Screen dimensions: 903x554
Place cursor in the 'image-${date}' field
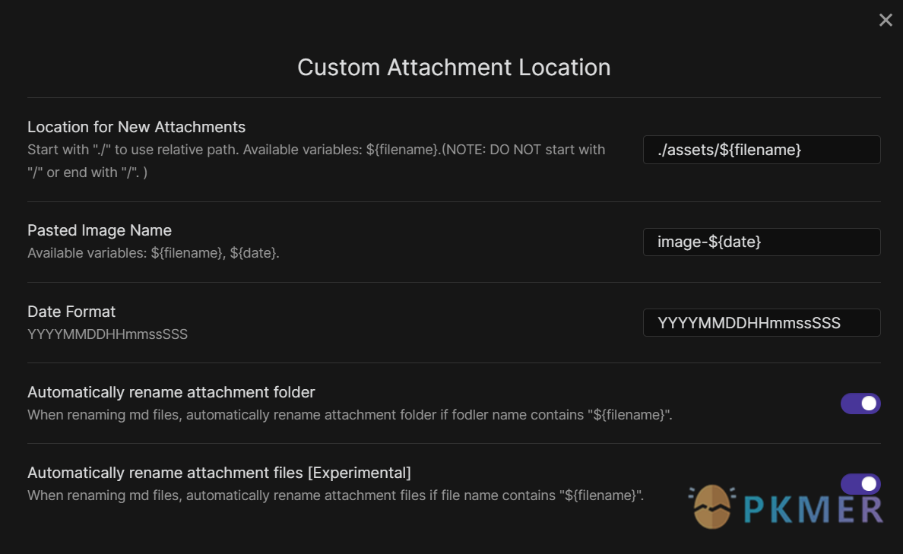(761, 242)
